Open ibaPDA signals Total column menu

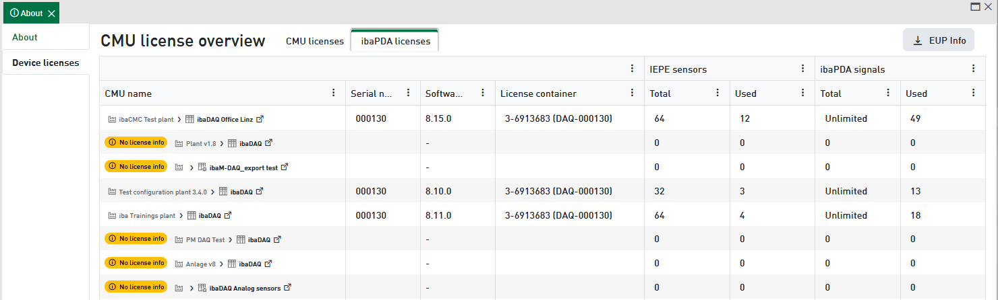888,93
